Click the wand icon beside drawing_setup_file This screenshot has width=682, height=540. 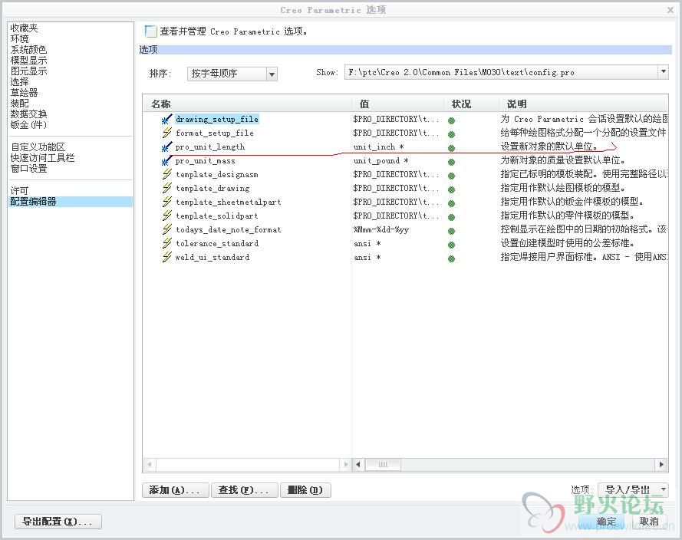(x=166, y=119)
